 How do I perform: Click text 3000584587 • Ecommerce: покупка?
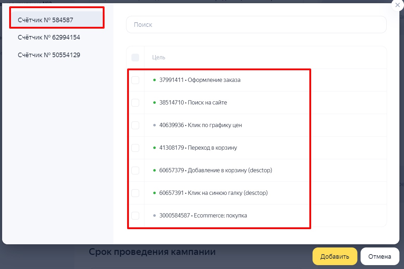[x=203, y=215]
